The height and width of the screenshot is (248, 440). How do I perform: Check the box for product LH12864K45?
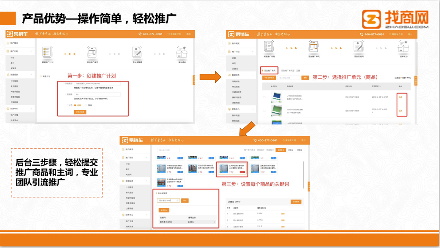(265, 97)
